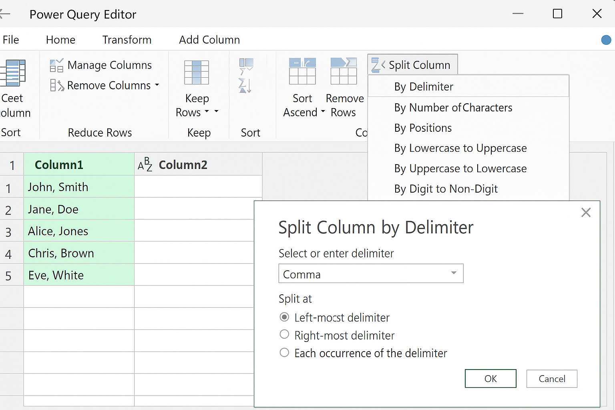This screenshot has height=410, width=615.
Task: Select row number 5 header
Action: coord(12,275)
